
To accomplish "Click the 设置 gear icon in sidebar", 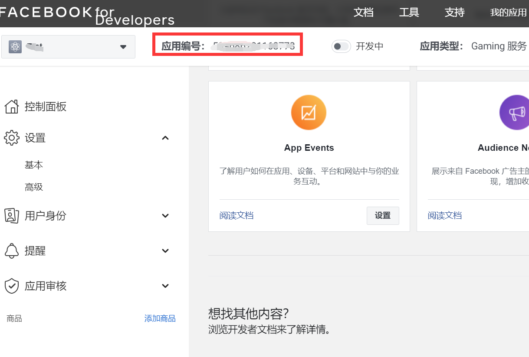I will point(12,137).
